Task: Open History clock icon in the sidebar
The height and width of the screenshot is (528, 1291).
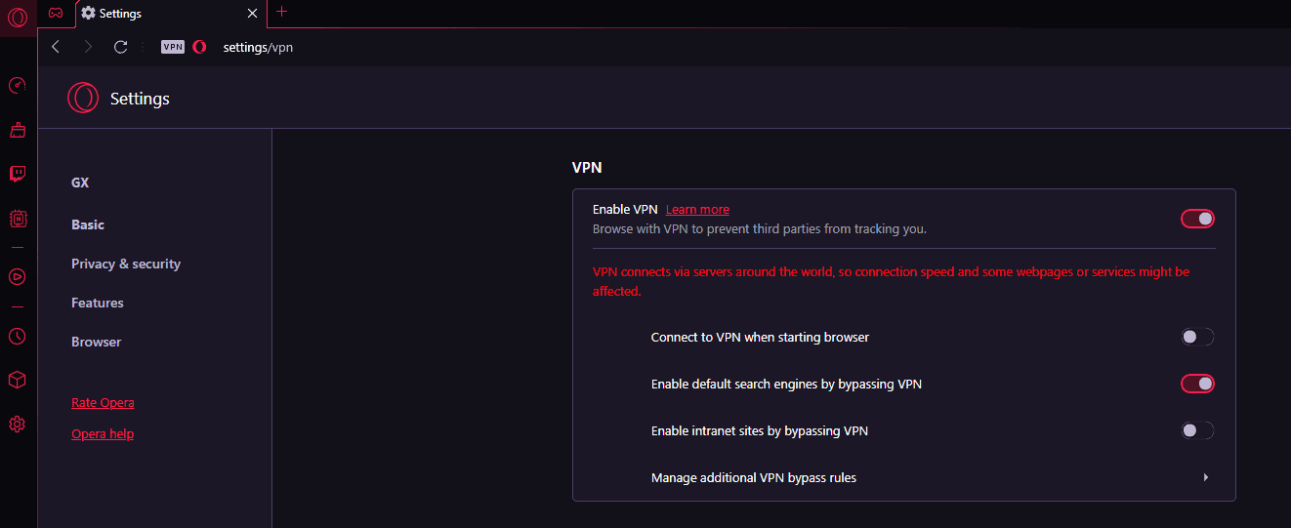Action: click(17, 337)
